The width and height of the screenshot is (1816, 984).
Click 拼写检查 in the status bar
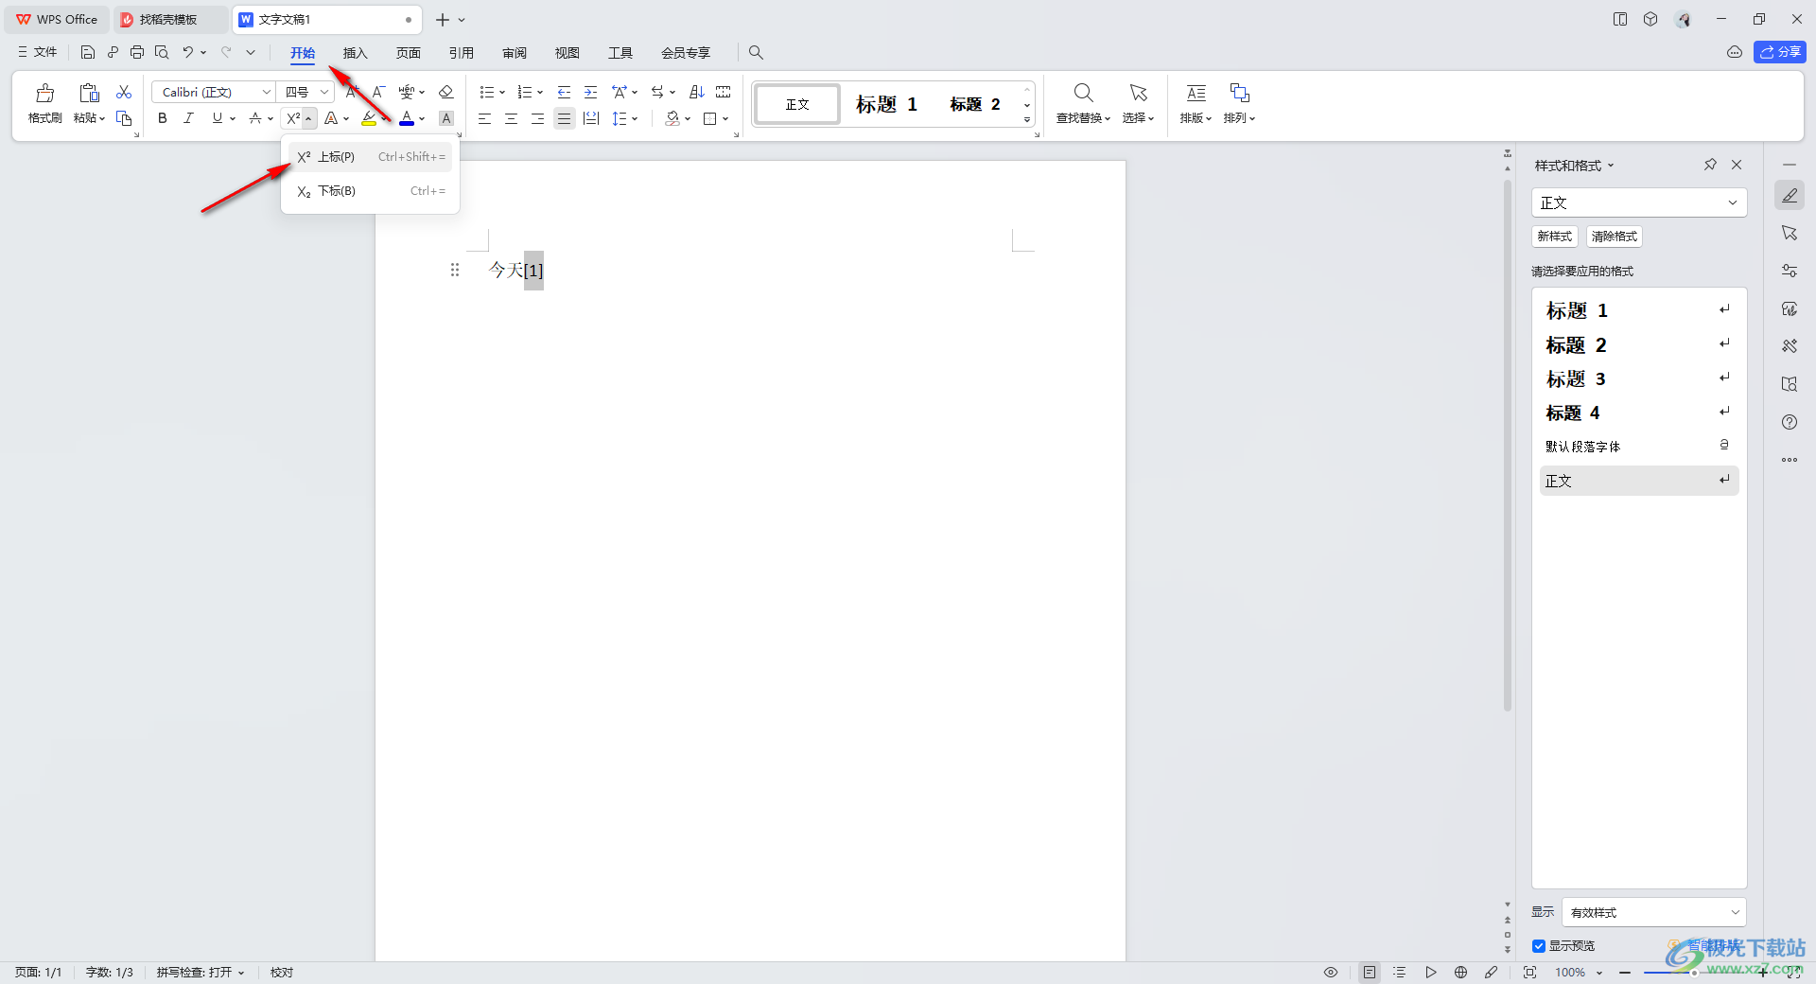pos(201,972)
